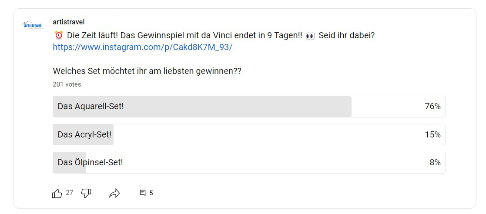Open the Instagram link in the post
This screenshot has width=486, height=214.
pyautogui.click(x=142, y=47)
